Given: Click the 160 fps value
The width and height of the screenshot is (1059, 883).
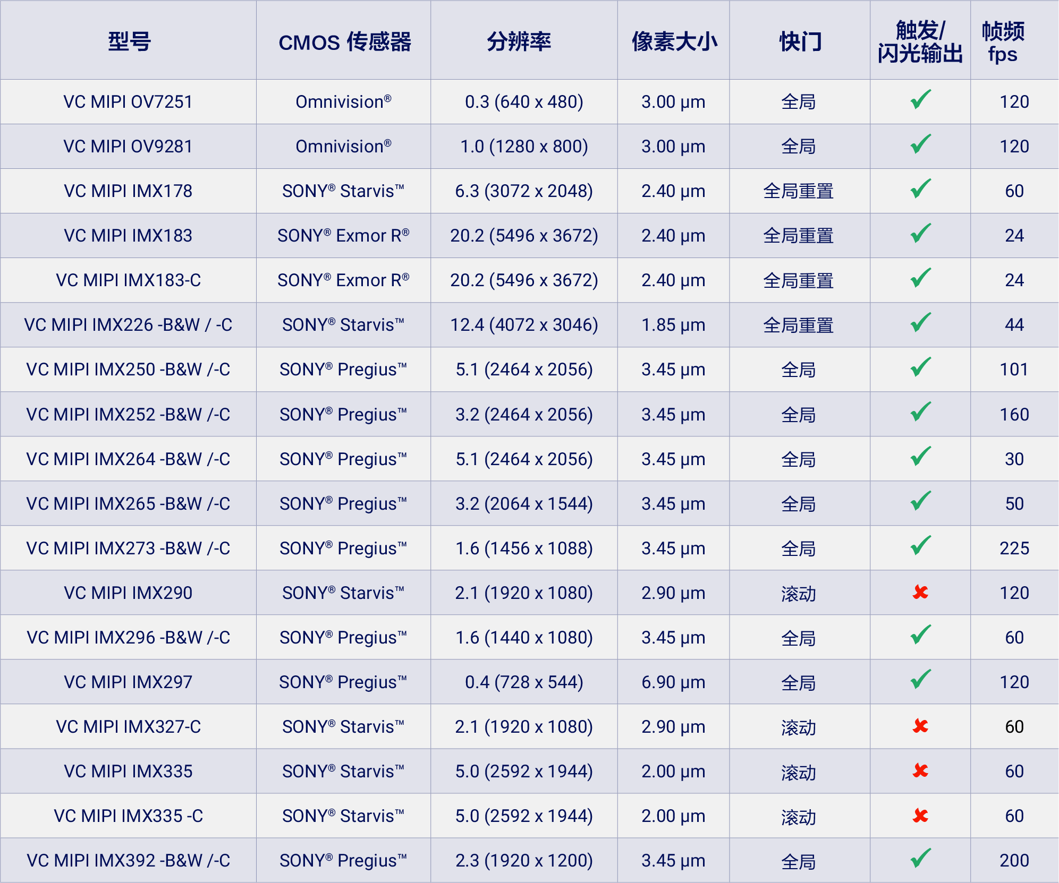Looking at the screenshot, I should [x=1014, y=414].
